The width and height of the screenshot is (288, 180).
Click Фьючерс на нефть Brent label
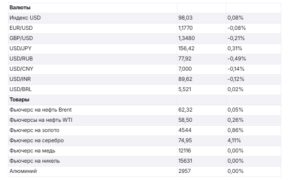(40, 110)
